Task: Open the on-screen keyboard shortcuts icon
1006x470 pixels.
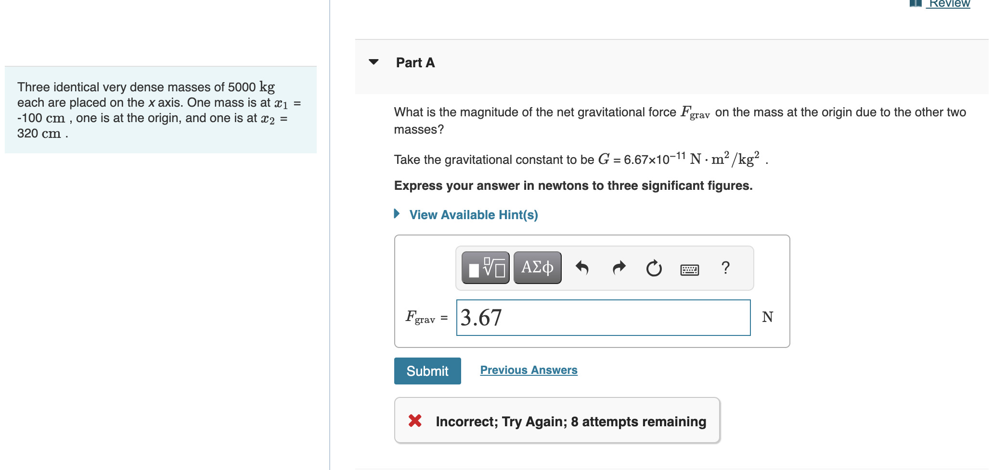Action: coord(688,269)
